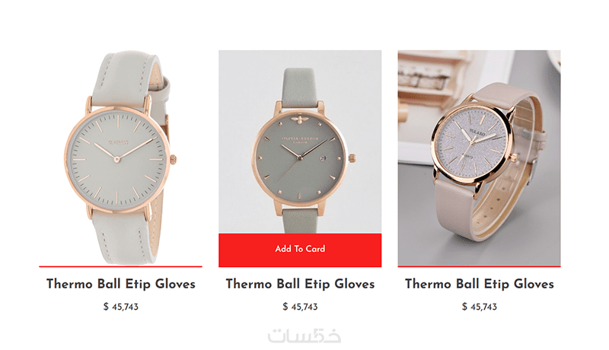Image resolution: width=609 pixels, height=350 pixels.
Task: Click the TOLAXO brand text on the right watch dial
Action: pos(477,132)
